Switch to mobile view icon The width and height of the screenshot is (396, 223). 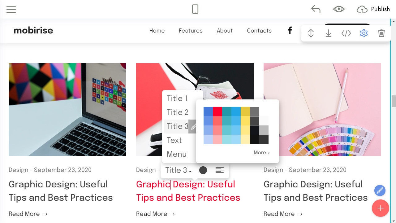point(195,9)
